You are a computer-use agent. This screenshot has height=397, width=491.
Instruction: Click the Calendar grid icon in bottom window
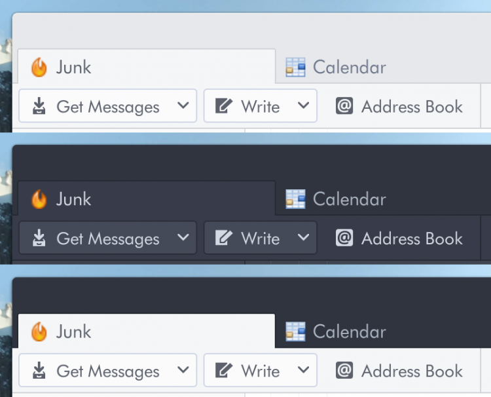[296, 331]
